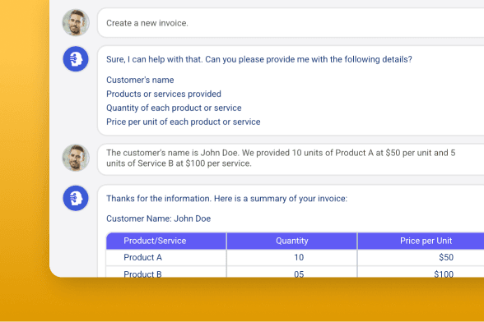The image size is (484, 322).
Task: Click the "Quantity" column header
Action: [291, 241]
